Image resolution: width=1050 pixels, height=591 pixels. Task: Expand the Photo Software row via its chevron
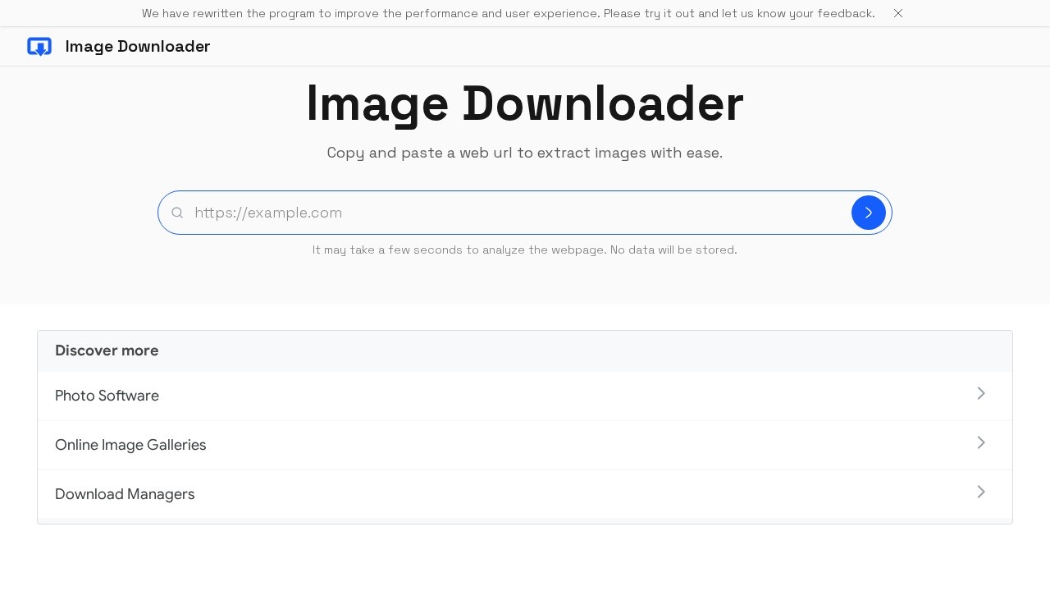pyautogui.click(x=981, y=393)
